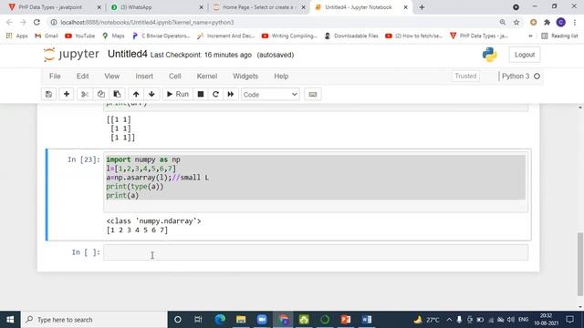Open the View menu

click(x=111, y=77)
